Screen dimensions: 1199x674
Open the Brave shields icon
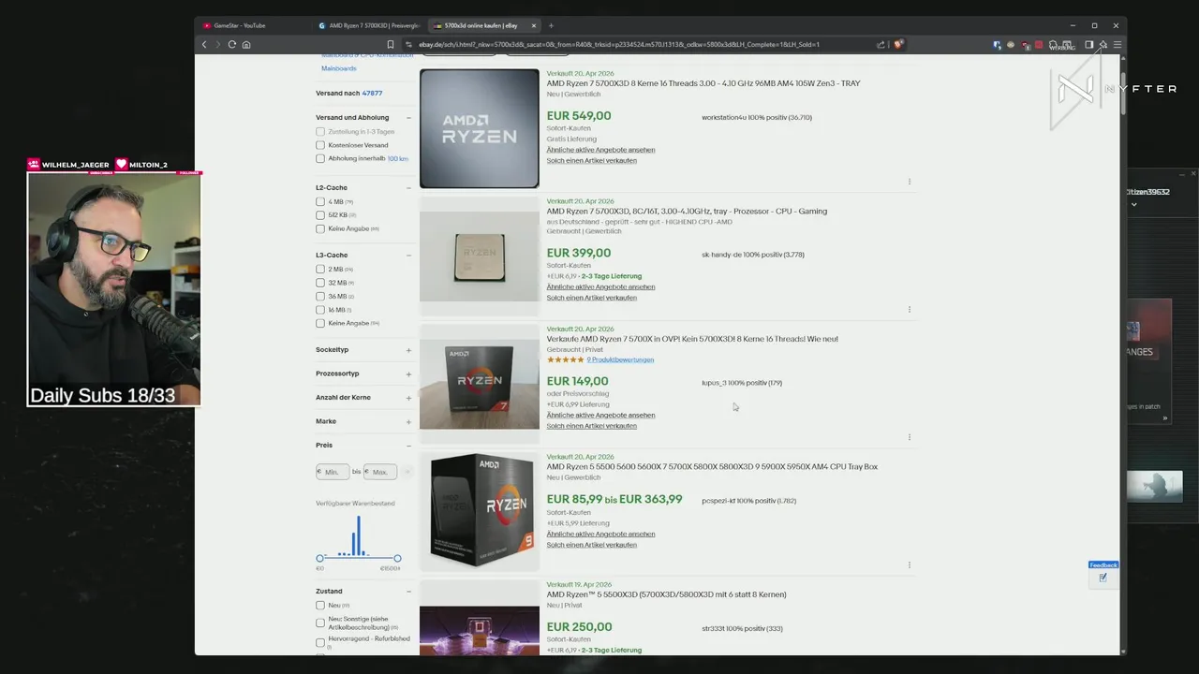tap(897, 44)
